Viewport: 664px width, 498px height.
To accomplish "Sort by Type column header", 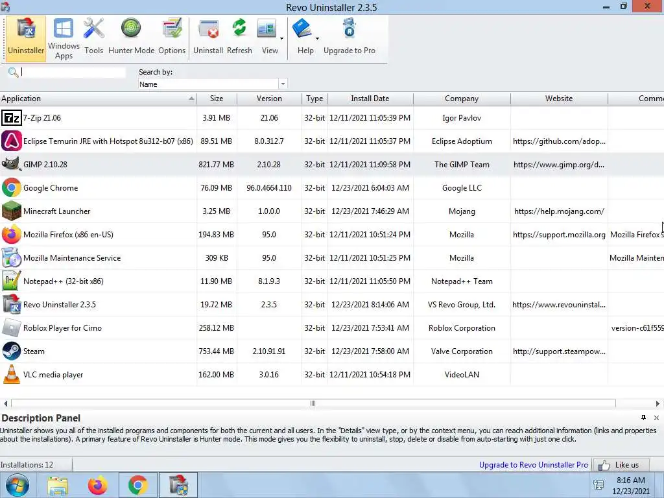I will click(x=314, y=99).
